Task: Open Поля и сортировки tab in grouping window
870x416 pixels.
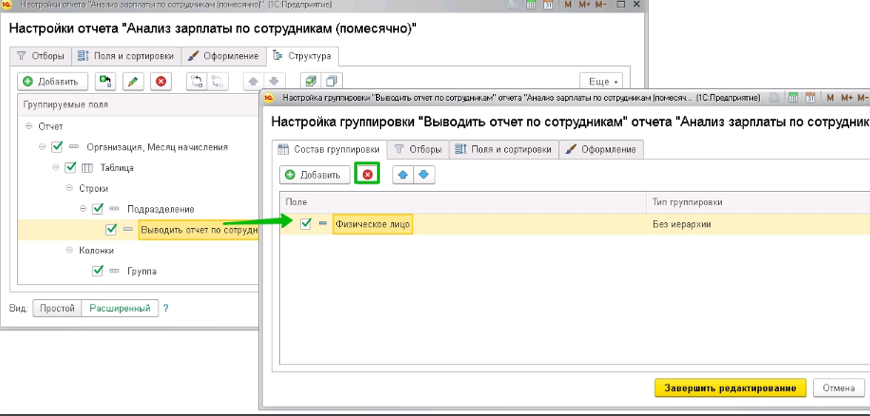Action: click(503, 149)
